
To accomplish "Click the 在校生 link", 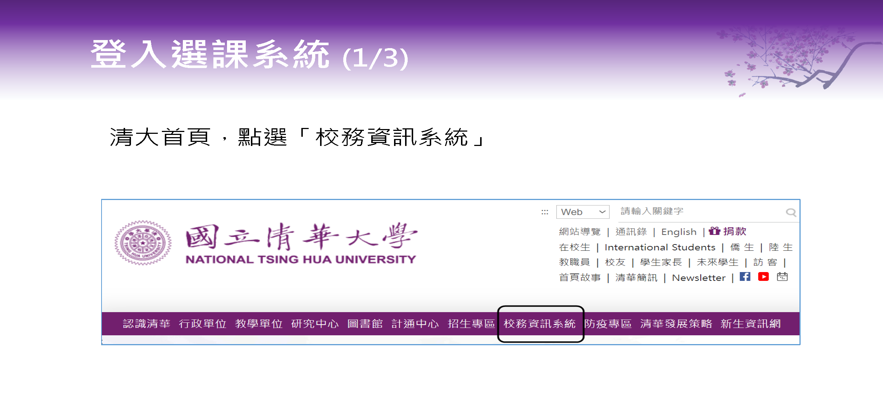I will click(575, 247).
